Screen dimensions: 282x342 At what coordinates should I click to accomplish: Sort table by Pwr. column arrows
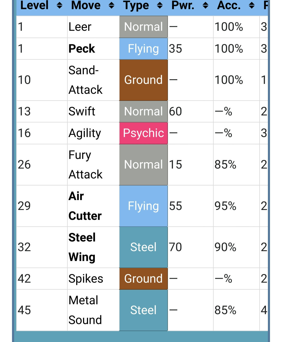[205, 5]
